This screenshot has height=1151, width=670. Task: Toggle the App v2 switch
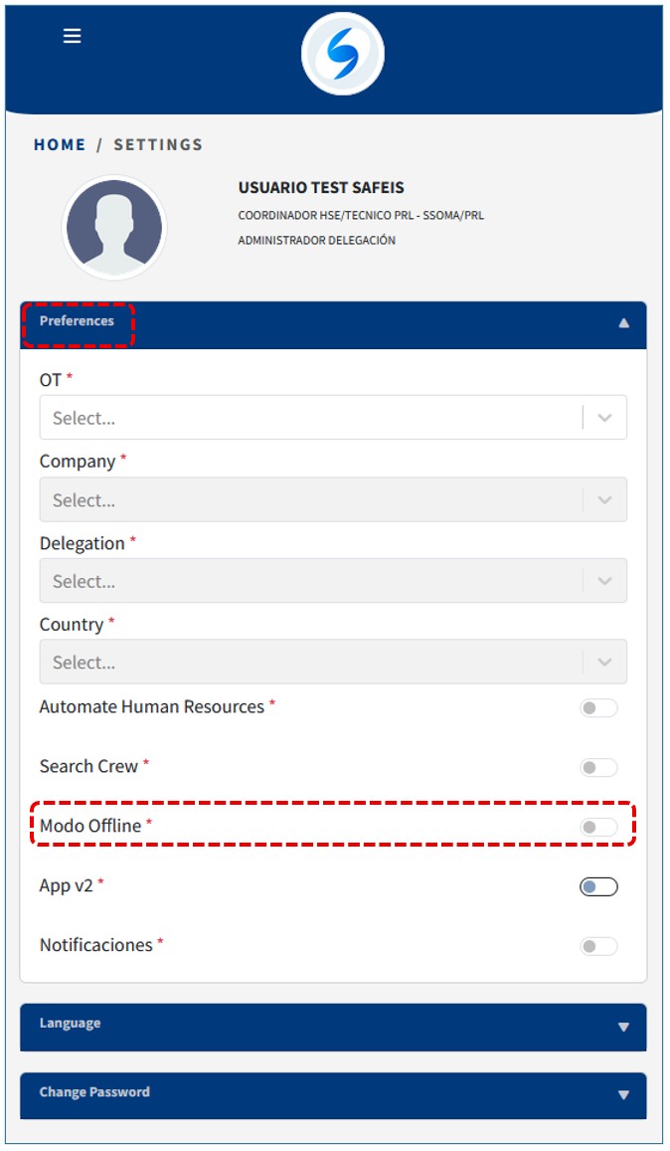[x=598, y=886]
